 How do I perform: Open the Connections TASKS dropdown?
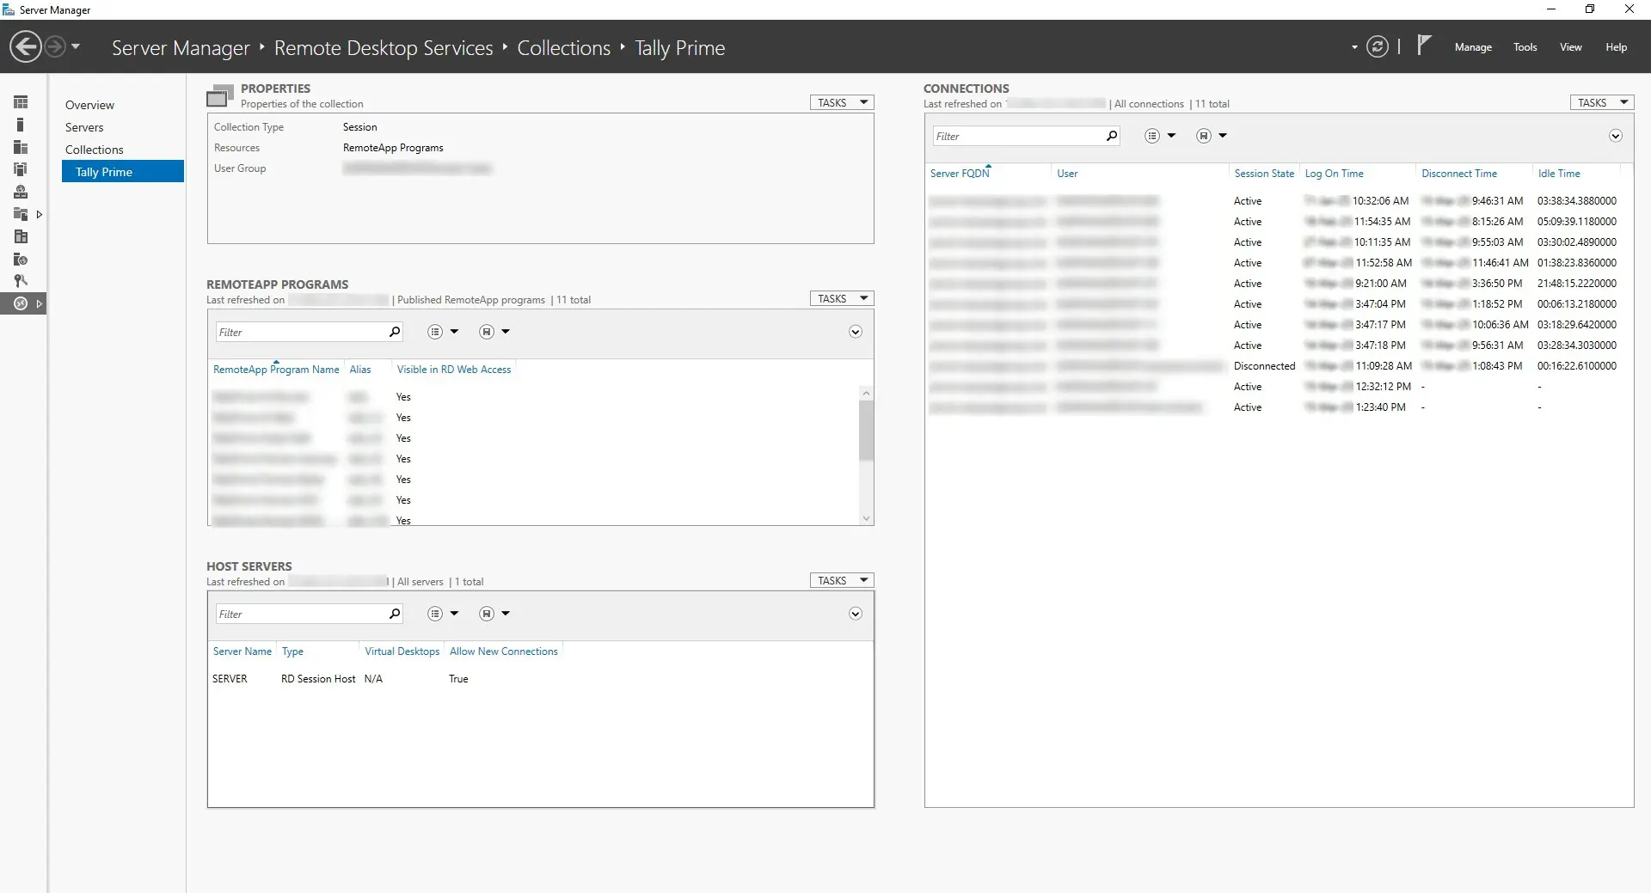1602,102
